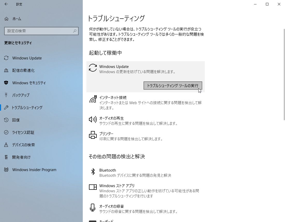Image resolution: width=285 pixels, height=222 pixels.
Task: Select オーディオの再生 troubleshooter entry
Action: (146, 121)
